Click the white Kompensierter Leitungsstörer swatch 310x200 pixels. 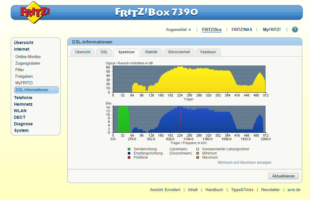tap(198, 149)
